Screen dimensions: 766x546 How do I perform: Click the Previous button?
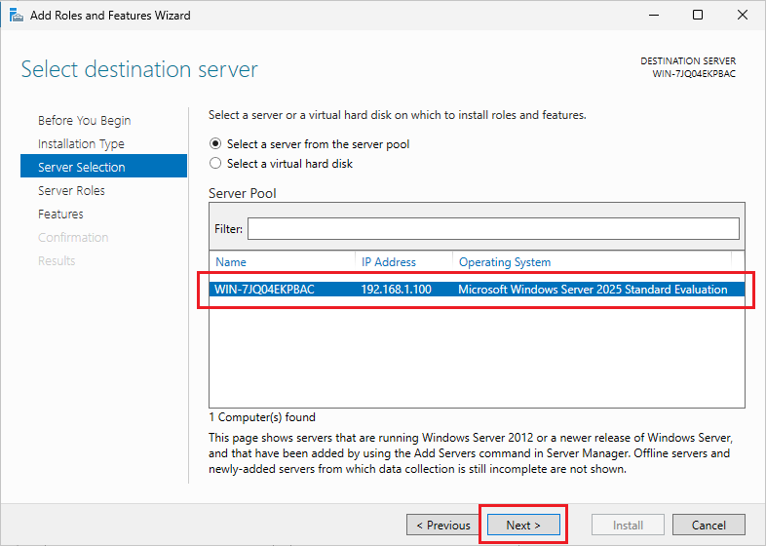click(443, 526)
